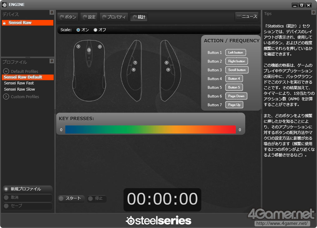Collapse the Default Profiles group

[6, 71]
